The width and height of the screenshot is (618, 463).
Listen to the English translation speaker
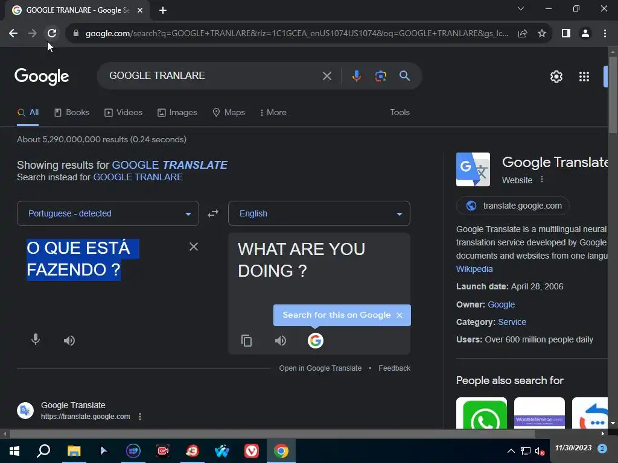tap(281, 341)
